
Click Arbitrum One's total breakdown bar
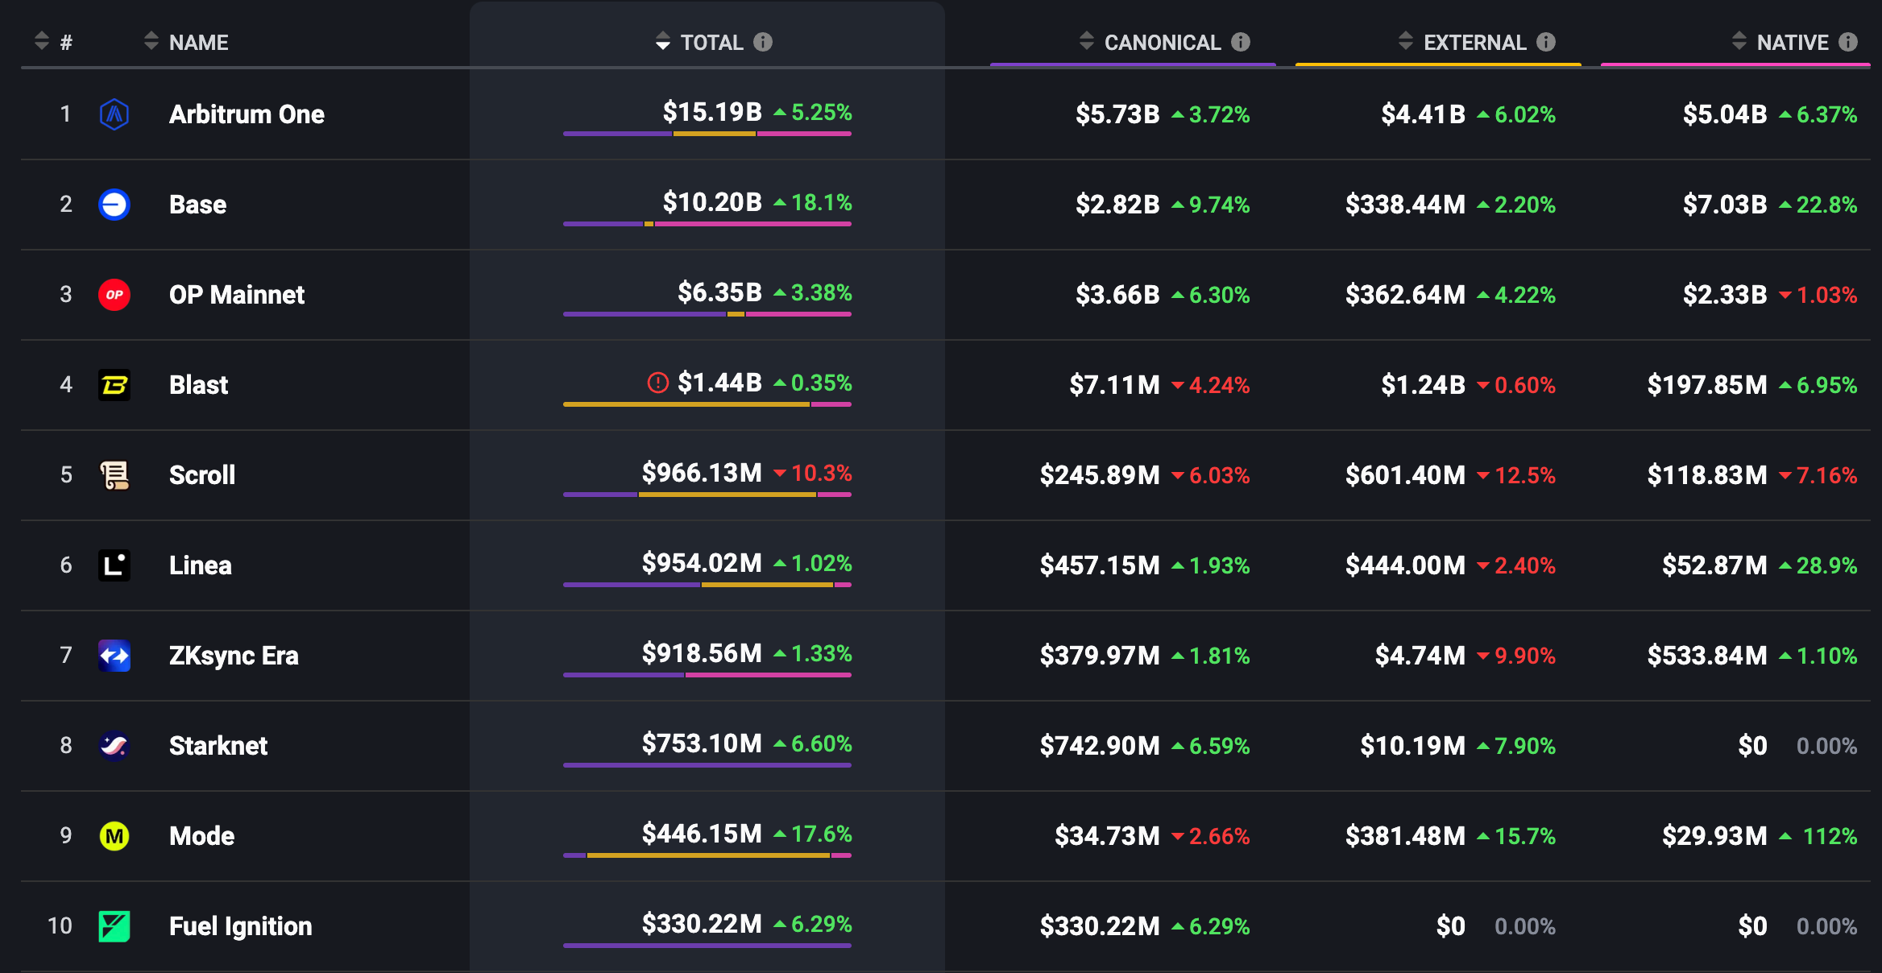tap(707, 134)
